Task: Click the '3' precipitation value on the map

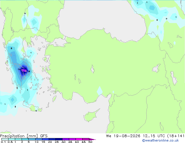Action: point(11,48)
